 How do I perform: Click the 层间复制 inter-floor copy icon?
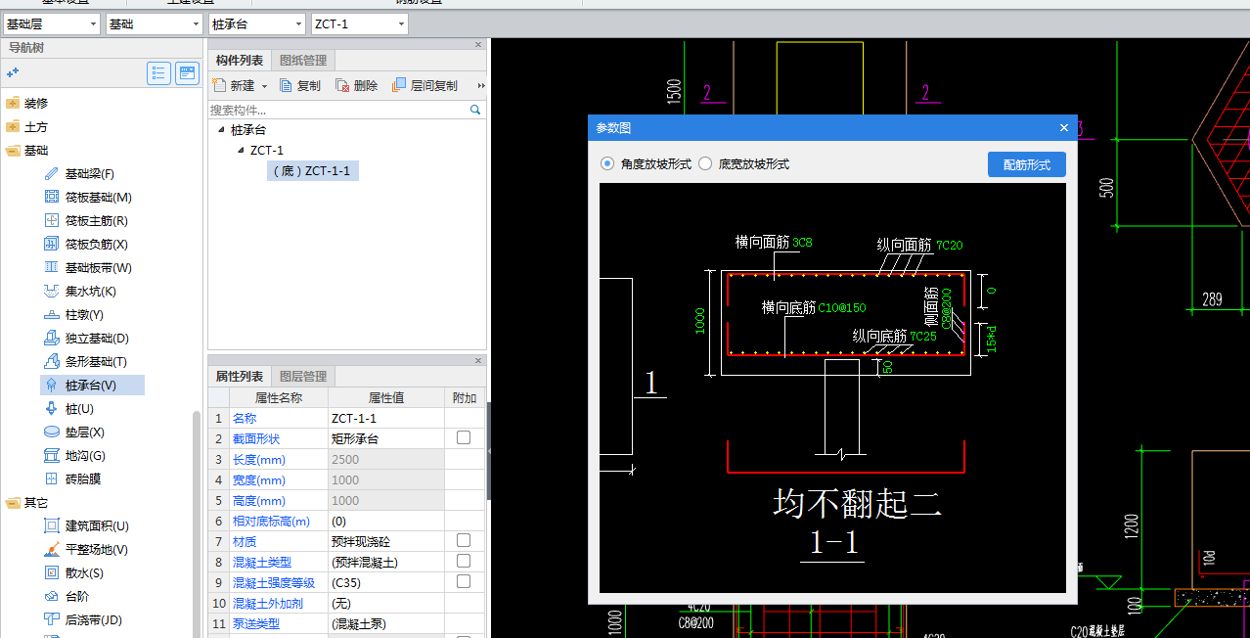399,86
